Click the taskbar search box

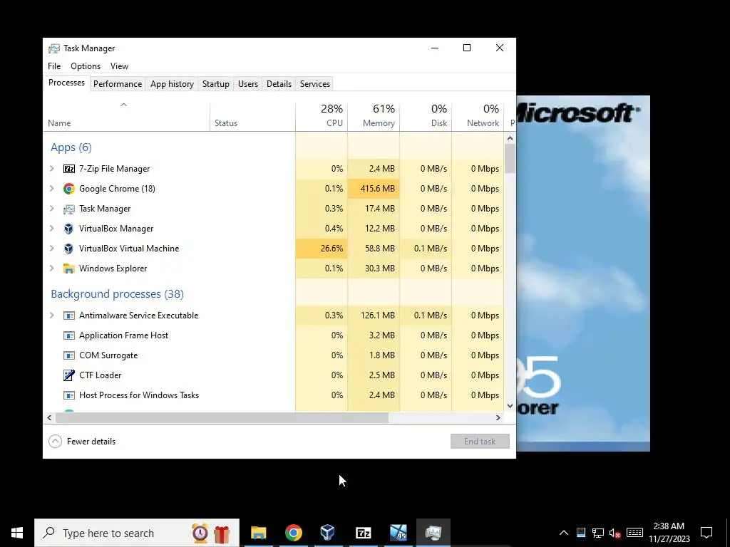pyautogui.click(x=137, y=533)
